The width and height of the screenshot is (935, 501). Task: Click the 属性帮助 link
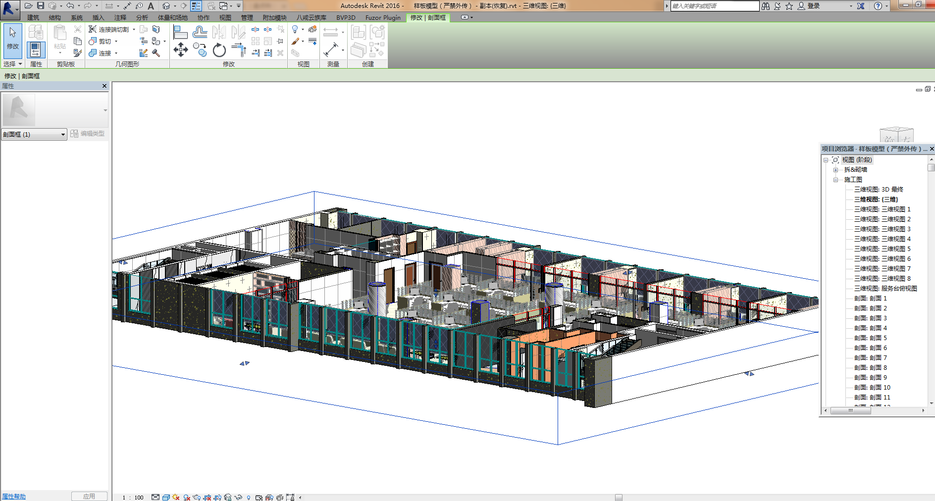click(x=14, y=497)
